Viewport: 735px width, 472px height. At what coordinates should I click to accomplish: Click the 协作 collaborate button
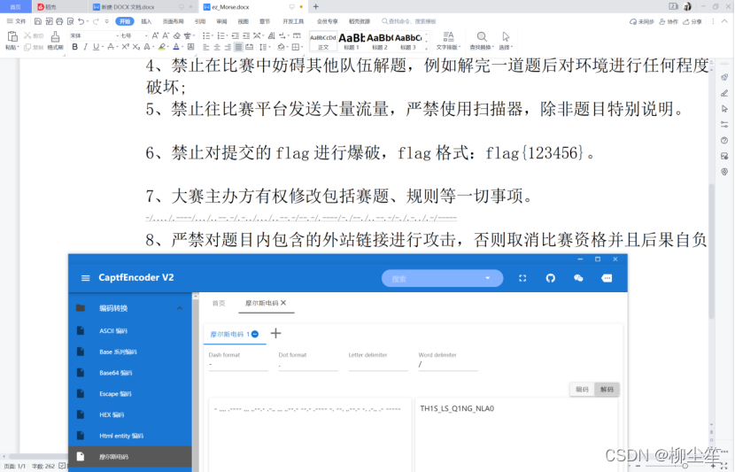[669, 21]
